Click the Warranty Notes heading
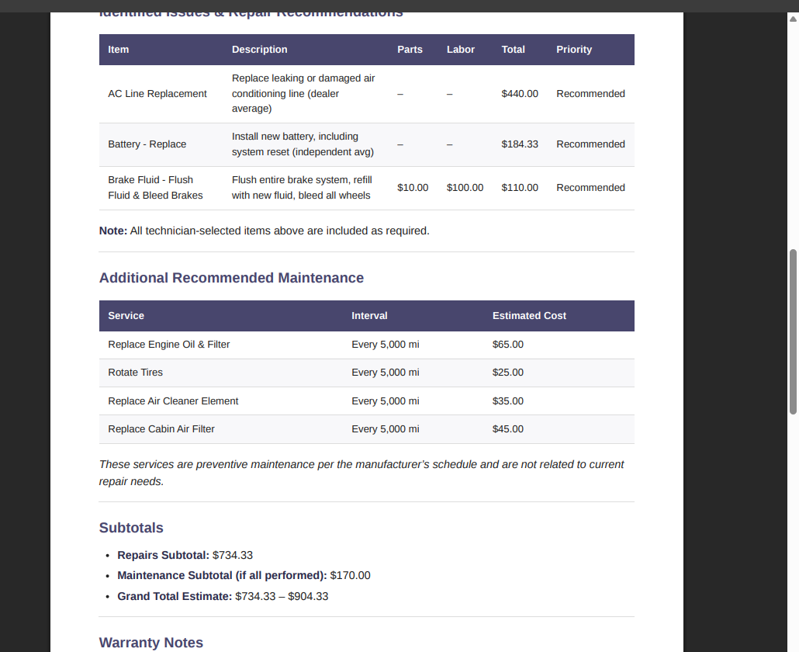Viewport: 799px width, 652px height. [150, 643]
